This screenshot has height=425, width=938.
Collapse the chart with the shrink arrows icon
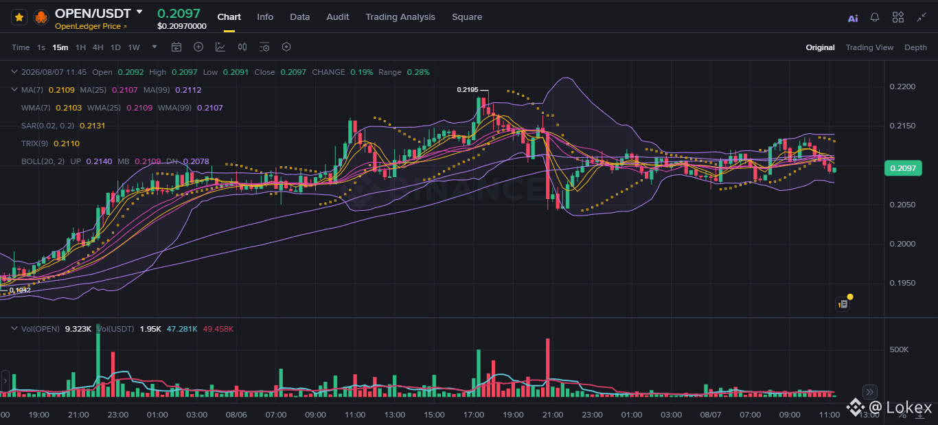coord(922,17)
